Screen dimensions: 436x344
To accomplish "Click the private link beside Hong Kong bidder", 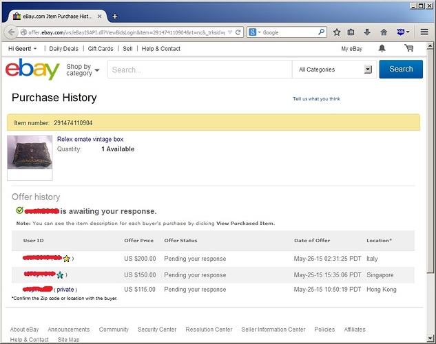I will [65, 290].
